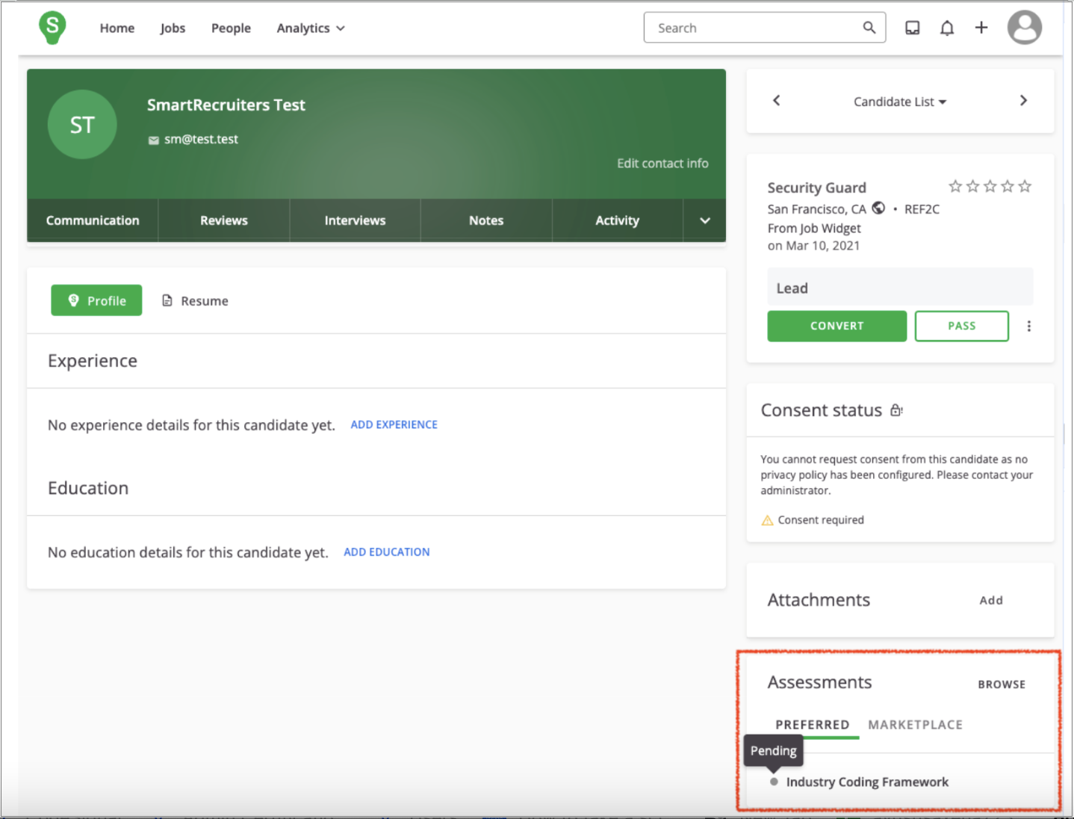The height and width of the screenshot is (819, 1074).
Task: Expand the Analytics dropdown menu
Action: pyautogui.click(x=311, y=28)
